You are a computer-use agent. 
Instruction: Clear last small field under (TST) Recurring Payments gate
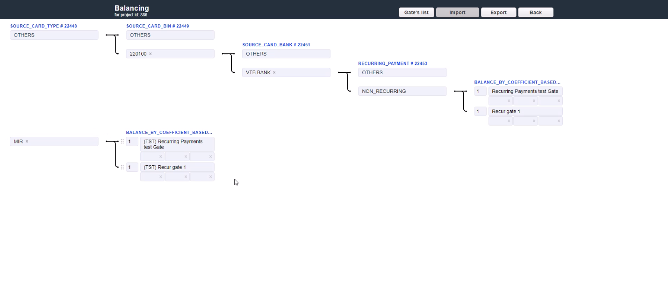pyautogui.click(x=210, y=157)
